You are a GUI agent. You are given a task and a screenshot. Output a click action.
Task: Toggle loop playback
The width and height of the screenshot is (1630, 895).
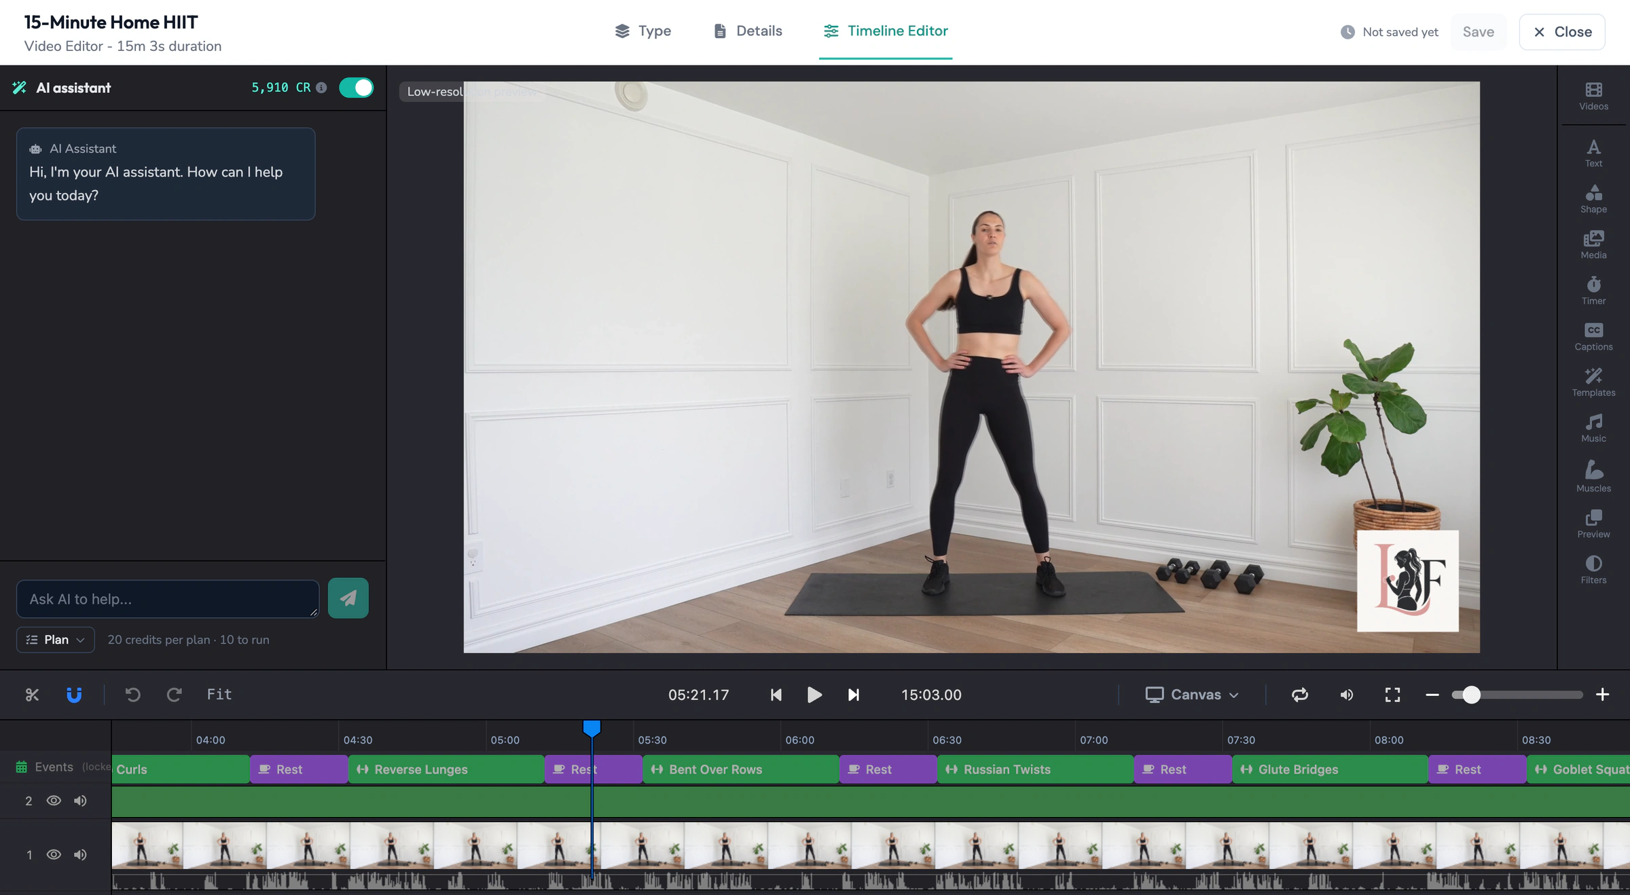(1300, 695)
